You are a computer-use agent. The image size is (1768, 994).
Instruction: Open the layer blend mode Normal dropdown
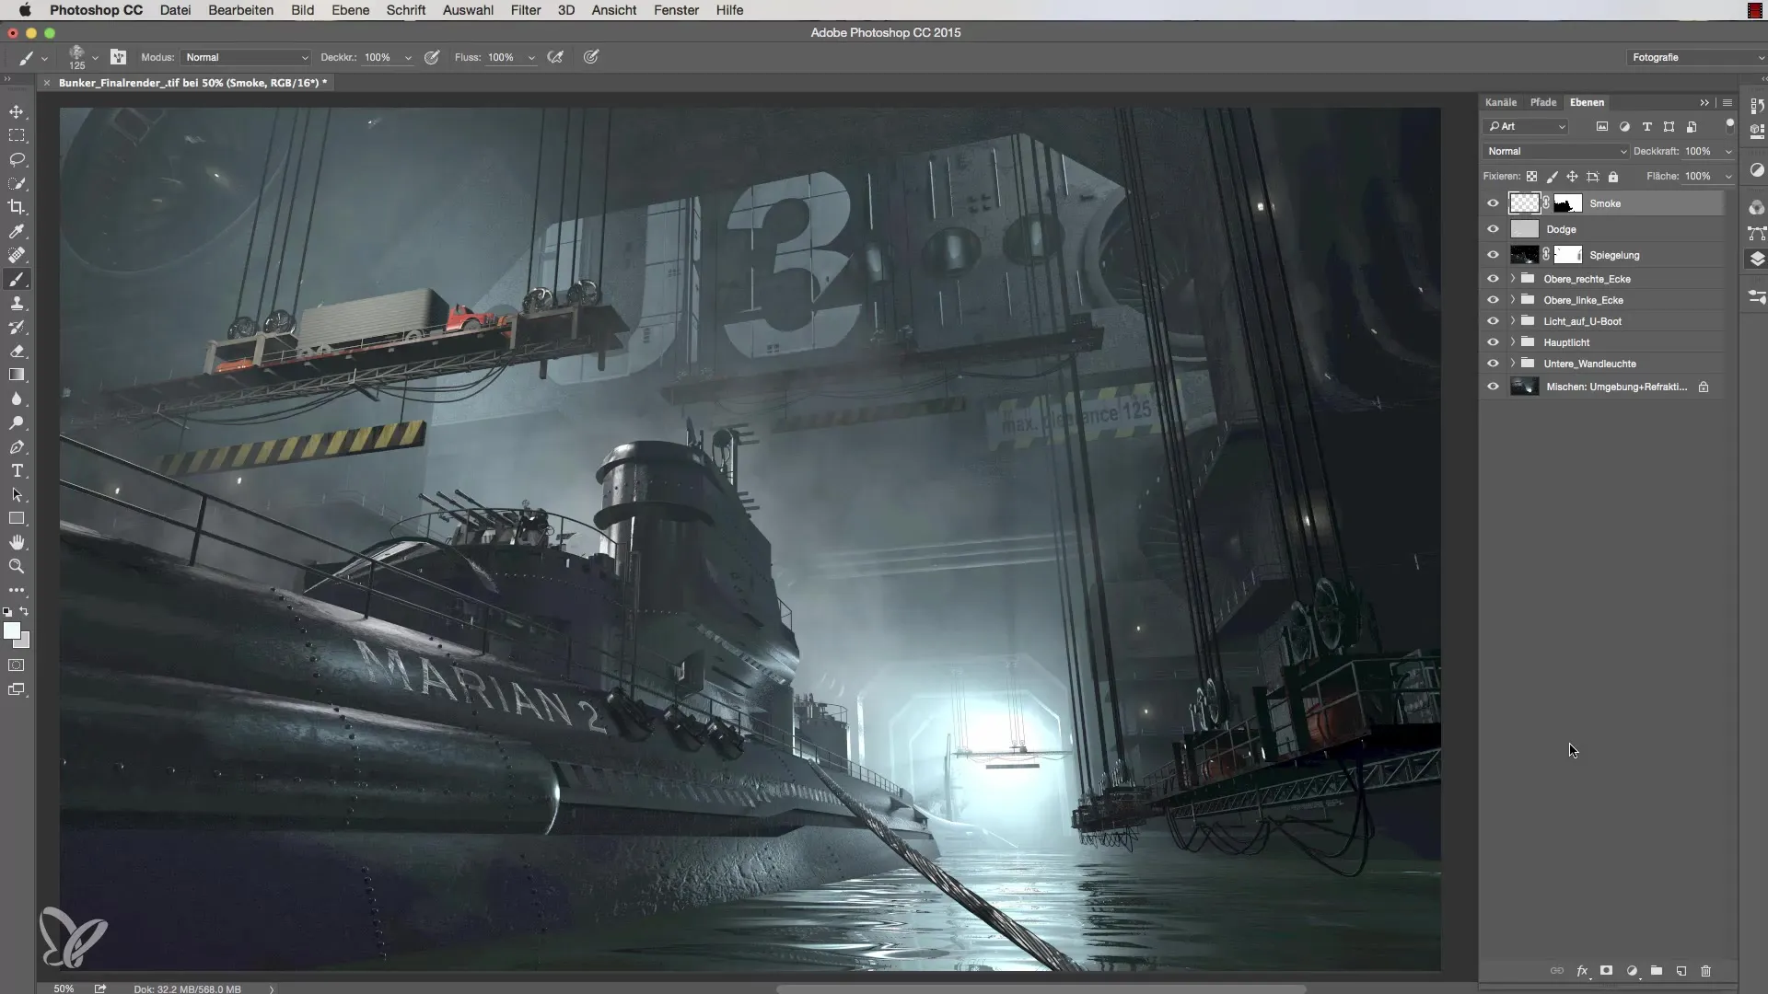[x=1556, y=151]
